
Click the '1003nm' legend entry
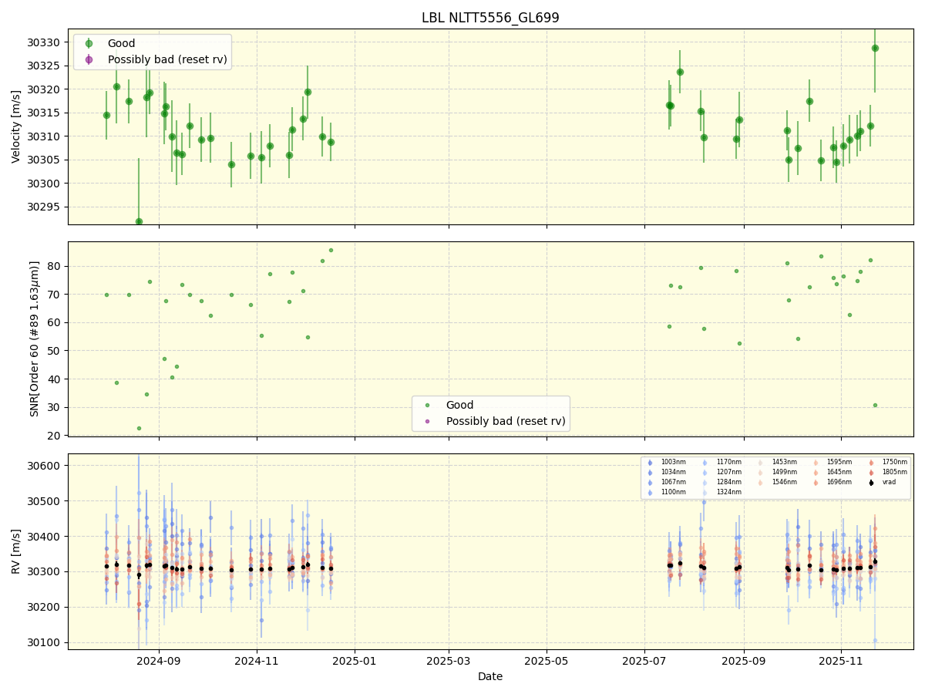click(667, 462)
